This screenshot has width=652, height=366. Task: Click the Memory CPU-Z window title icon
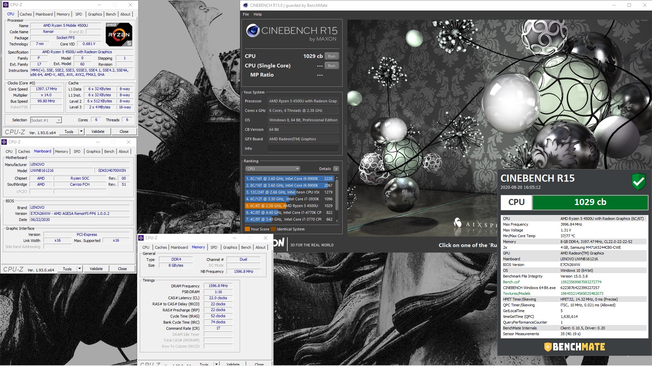pos(141,238)
